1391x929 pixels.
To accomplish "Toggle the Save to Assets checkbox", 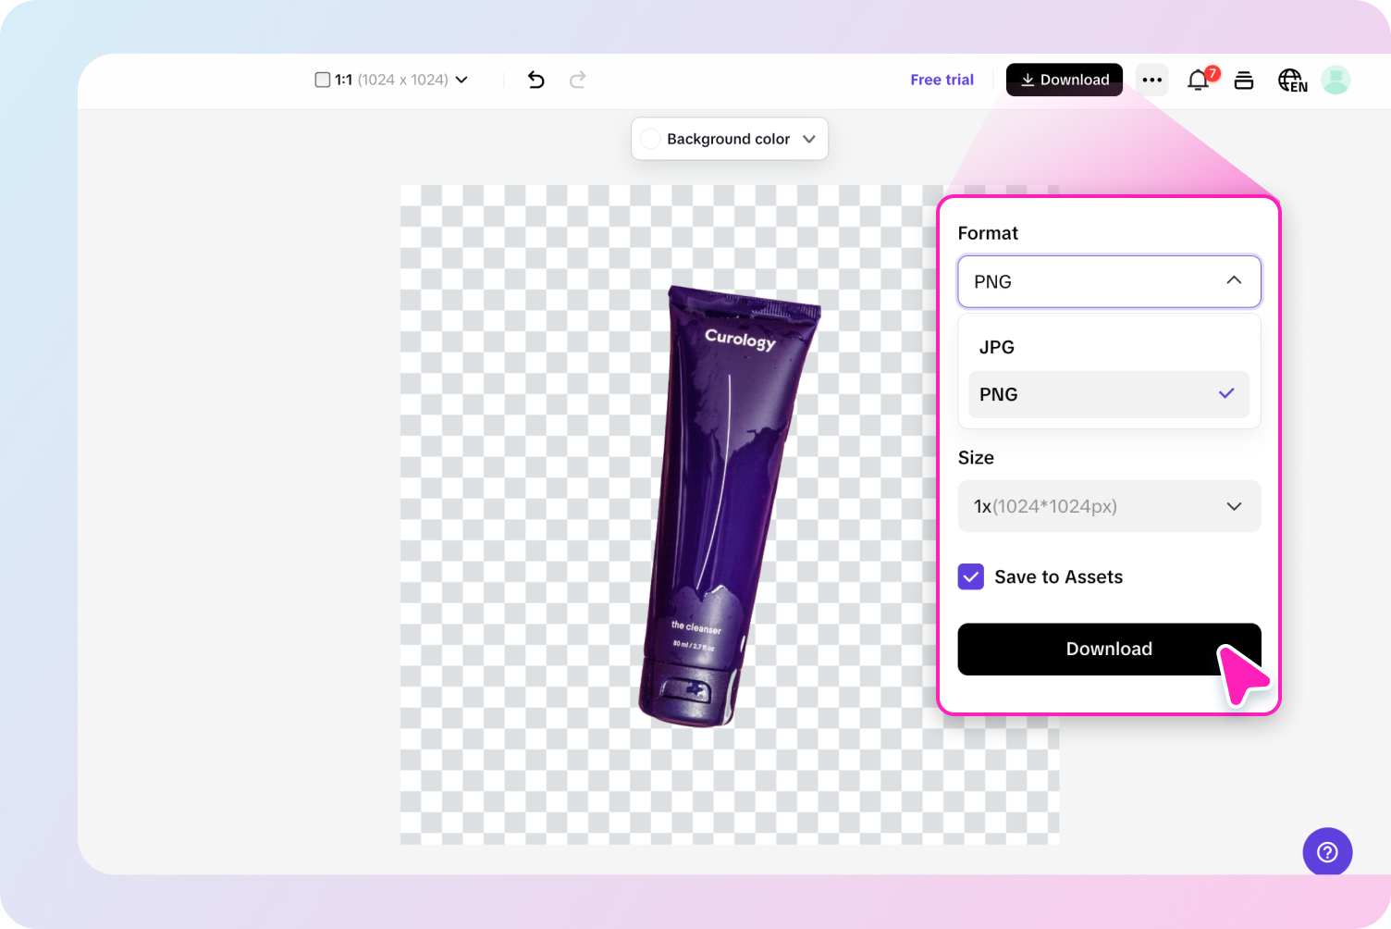I will pos(971,577).
